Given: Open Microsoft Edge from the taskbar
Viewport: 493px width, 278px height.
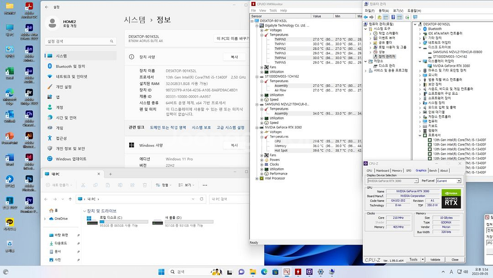Looking at the screenshot, I should pos(264,272).
